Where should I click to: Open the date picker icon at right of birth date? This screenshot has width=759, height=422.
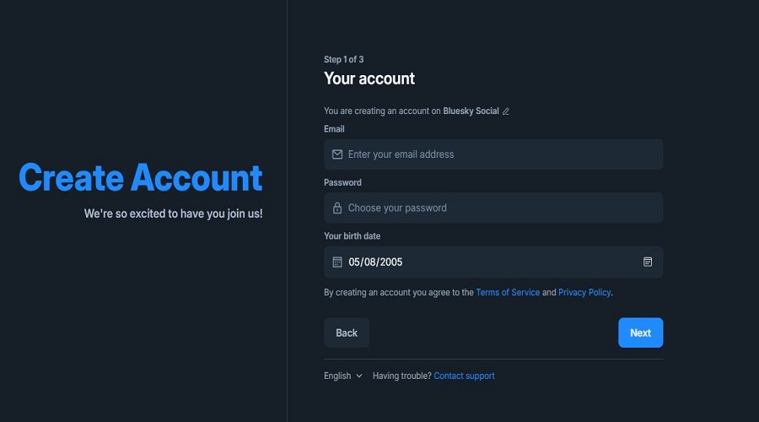[x=648, y=262]
